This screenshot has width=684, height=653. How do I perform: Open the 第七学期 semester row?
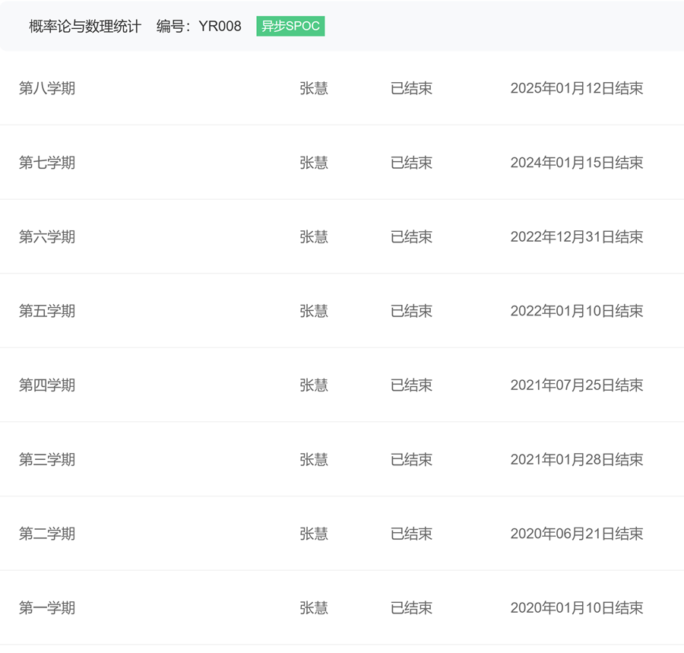pyautogui.click(x=342, y=162)
